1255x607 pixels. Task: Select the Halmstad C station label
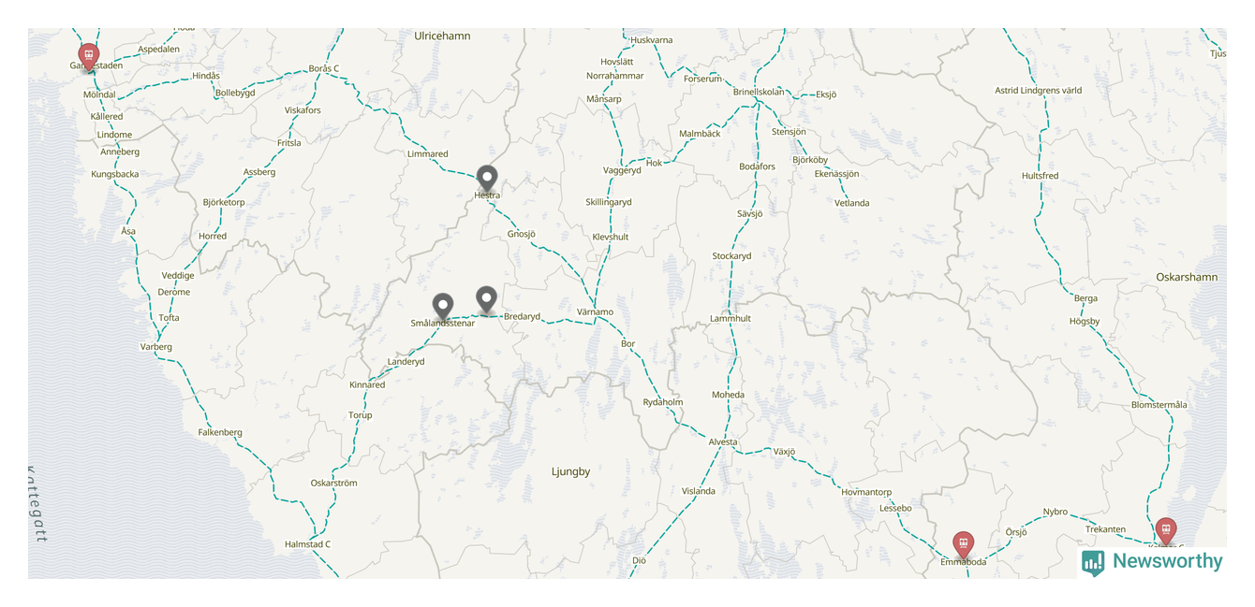pos(307,544)
